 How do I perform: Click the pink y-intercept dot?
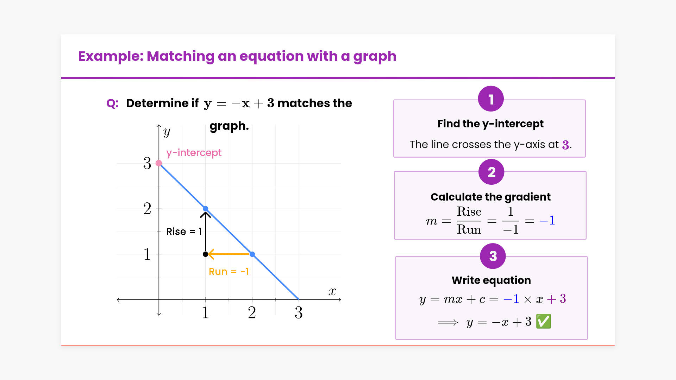(159, 163)
